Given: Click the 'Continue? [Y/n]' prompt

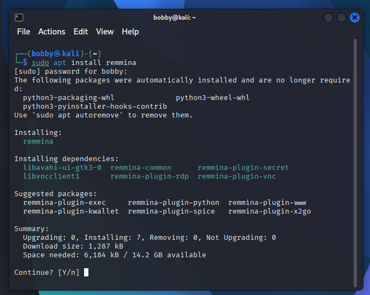Looking at the screenshot, I should click(x=46, y=272).
